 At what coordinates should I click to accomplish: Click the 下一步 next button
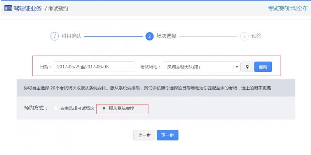point(168,135)
